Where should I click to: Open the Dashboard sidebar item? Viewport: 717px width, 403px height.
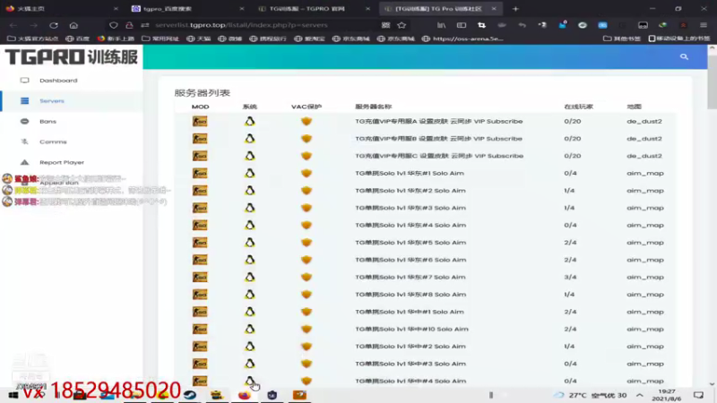58,81
